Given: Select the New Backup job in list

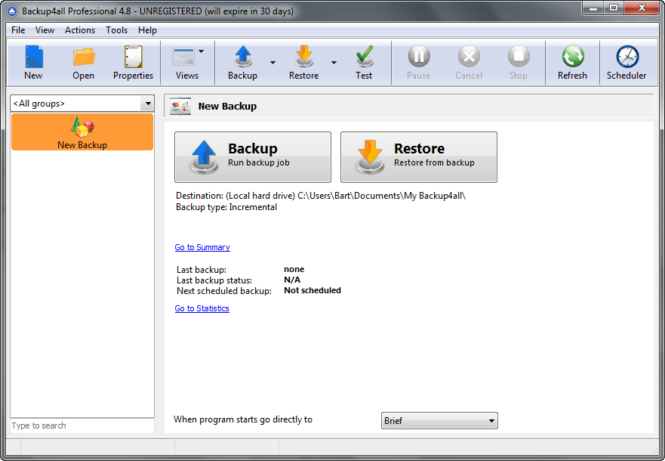Looking at the screenshot, I should pyautogui.click(x=82, y=132).
